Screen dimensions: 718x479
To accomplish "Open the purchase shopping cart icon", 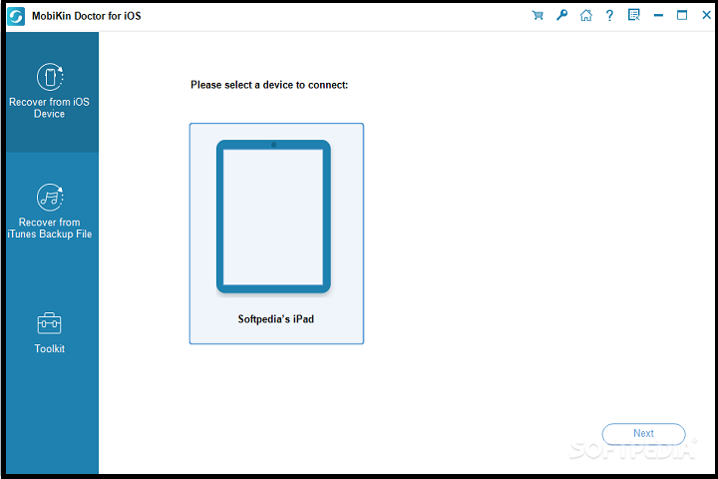I will click(538, 15).
